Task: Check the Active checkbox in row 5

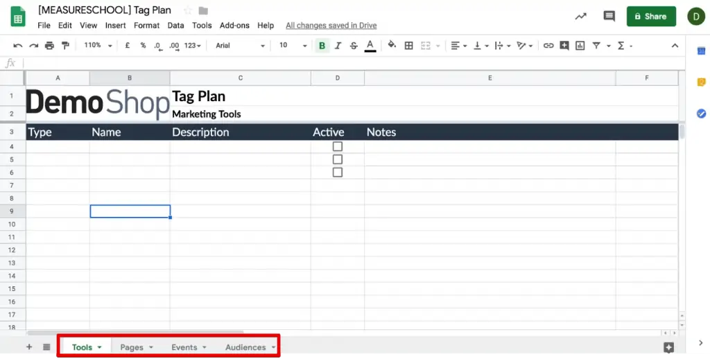Action: click(338, 159)
